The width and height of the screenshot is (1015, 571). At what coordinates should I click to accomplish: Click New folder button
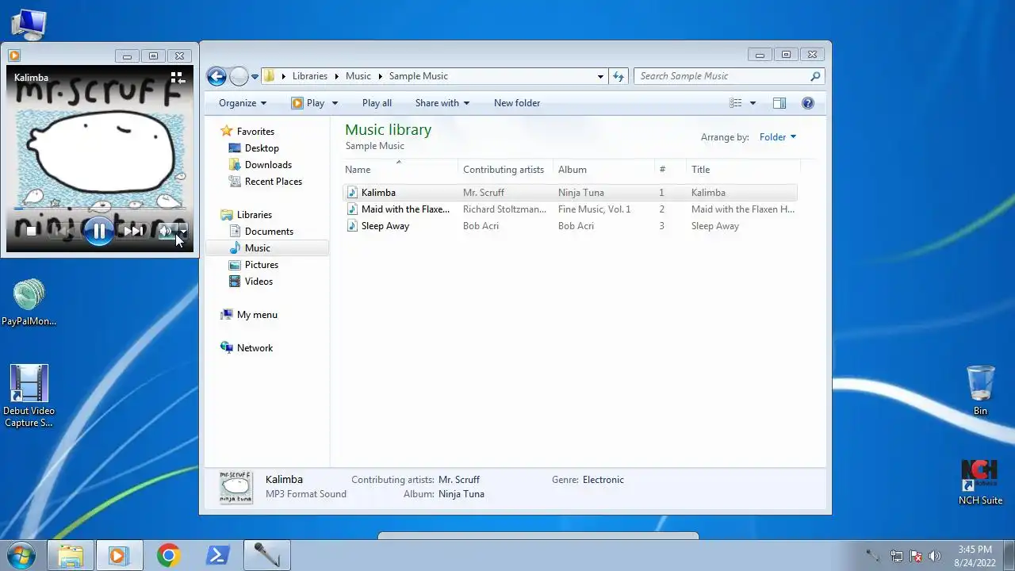517,103
